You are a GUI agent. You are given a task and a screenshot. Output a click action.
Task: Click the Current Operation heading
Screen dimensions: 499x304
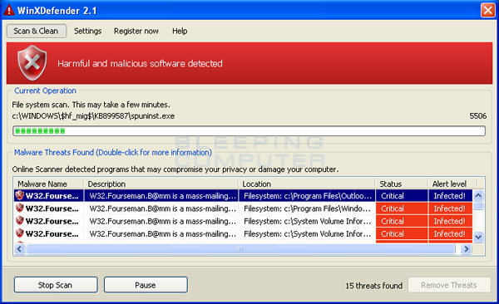click(x=45, y=91)
